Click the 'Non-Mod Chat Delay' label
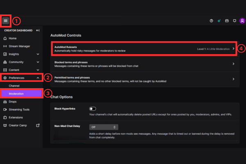This screenshot has width=246, height=164. 67,126
